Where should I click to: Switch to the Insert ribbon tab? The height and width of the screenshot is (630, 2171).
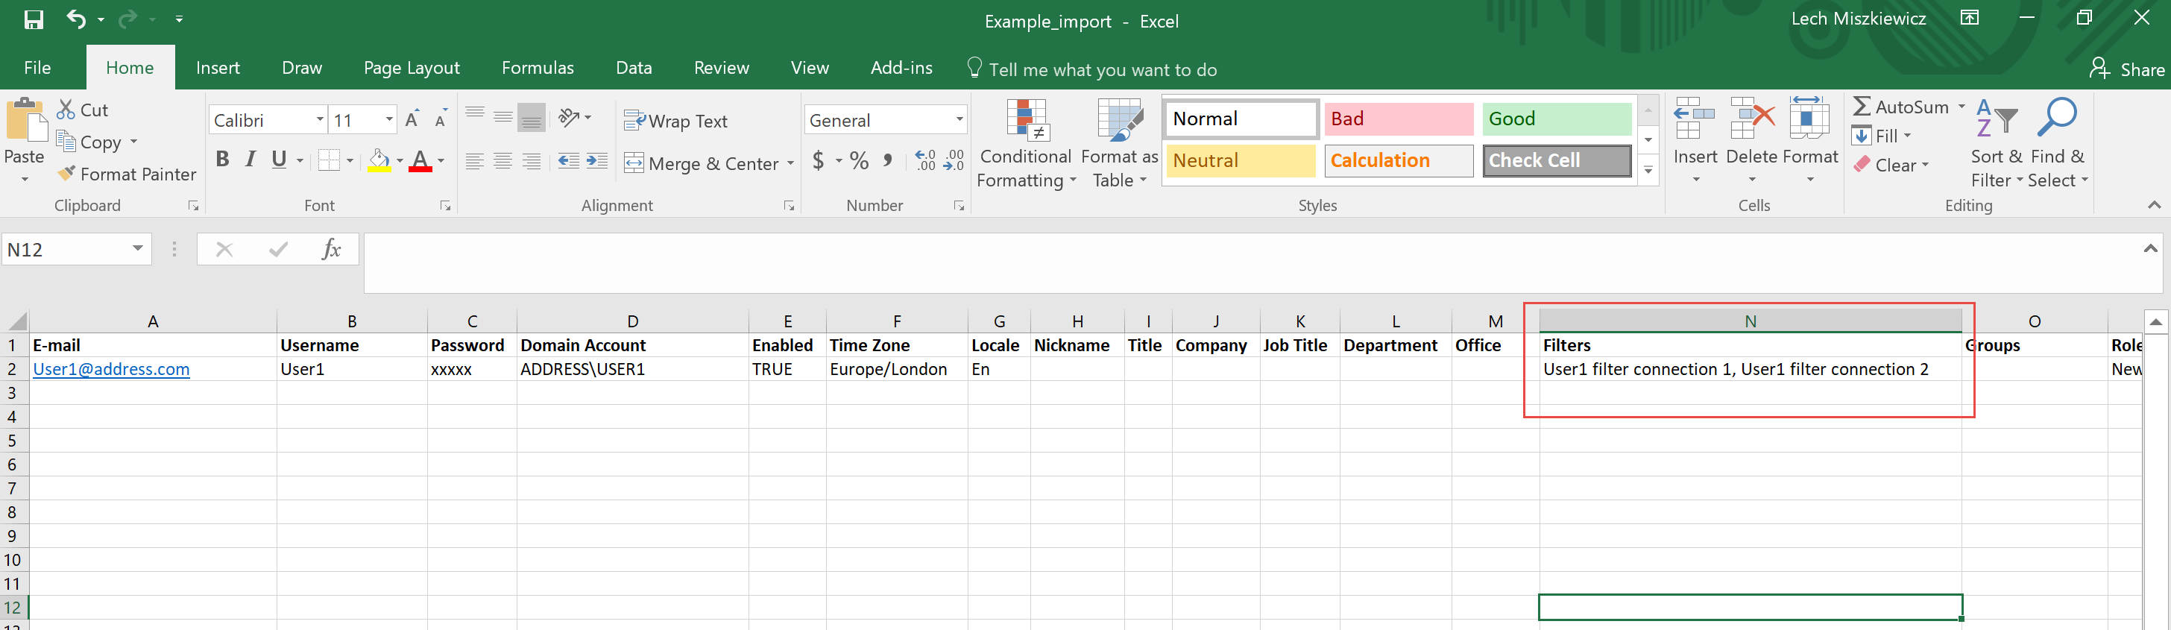tap(218, 67)
